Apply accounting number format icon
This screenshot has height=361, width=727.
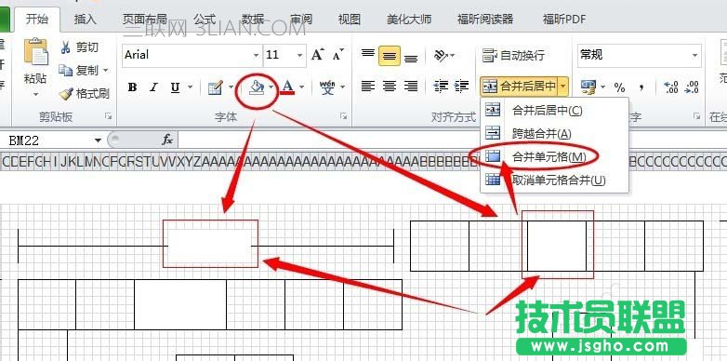[x=588, y=87]
